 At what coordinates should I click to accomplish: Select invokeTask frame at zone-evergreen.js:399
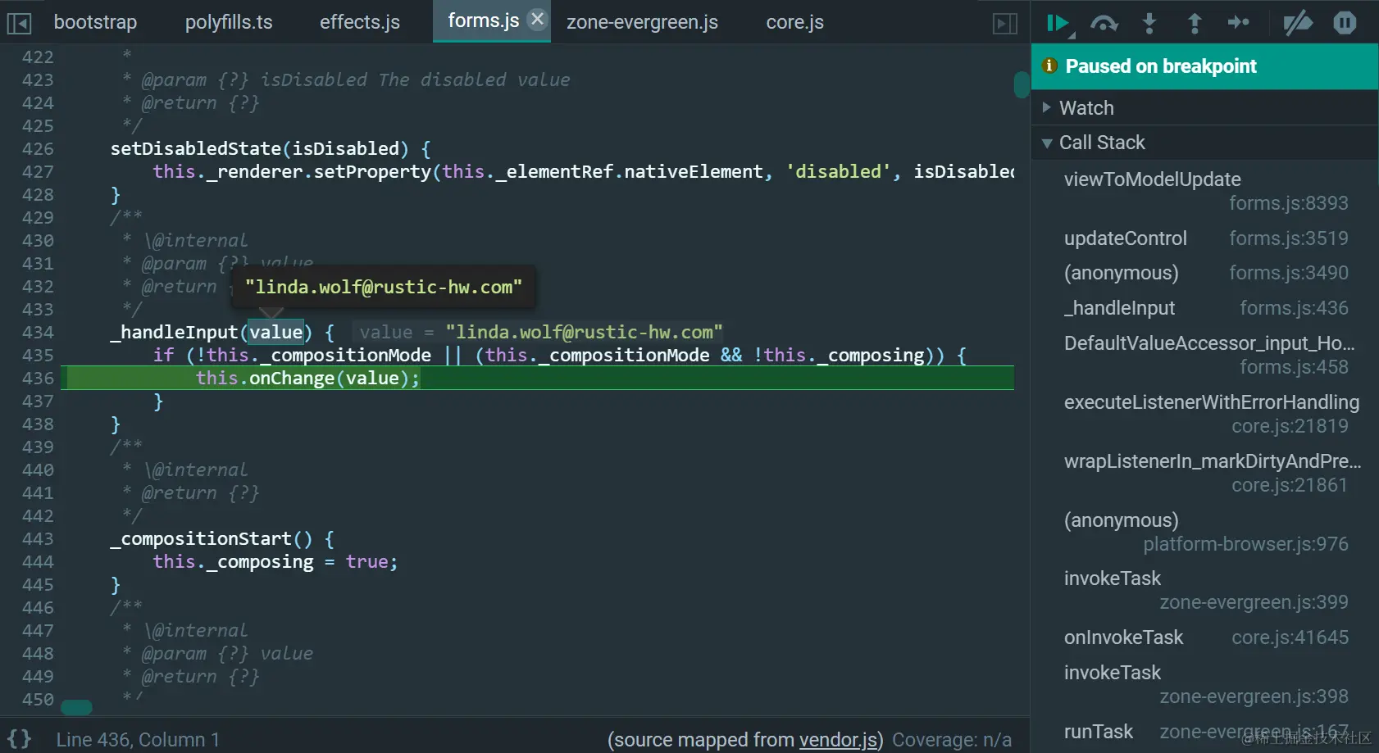tap(1204, 590)
